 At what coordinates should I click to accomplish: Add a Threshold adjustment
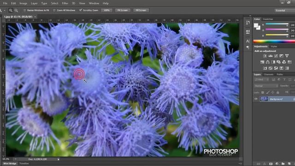coord(276,68)
